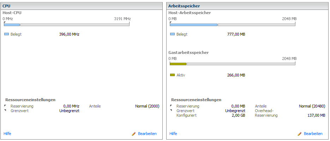The width and height of the screenshot is (330, 141).
Task: Click the Host-Arbeitsspeicher usage bar
Action: (x=233, y=25)
